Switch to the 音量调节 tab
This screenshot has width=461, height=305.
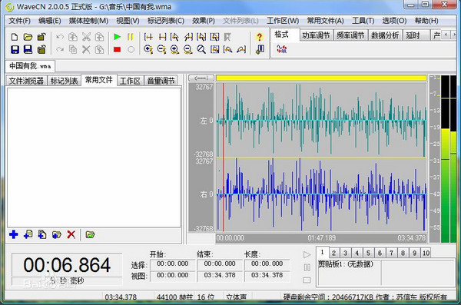click(x=161, y=81)
